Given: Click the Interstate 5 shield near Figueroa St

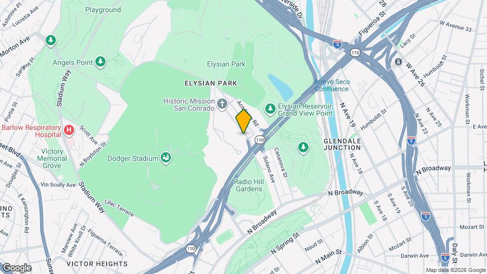Looking at the screenshot, I should click(337, 45).
